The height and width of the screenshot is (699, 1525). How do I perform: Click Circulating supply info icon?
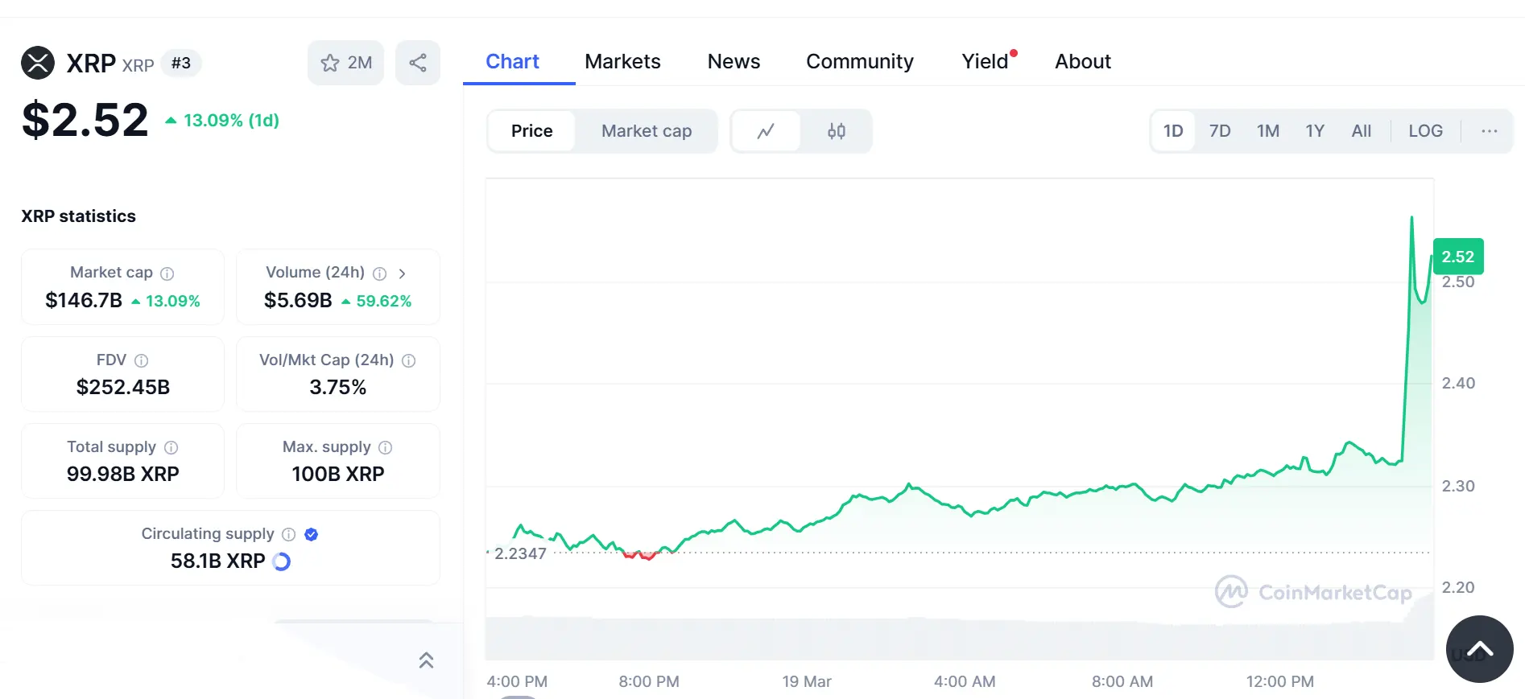[289, 534]
